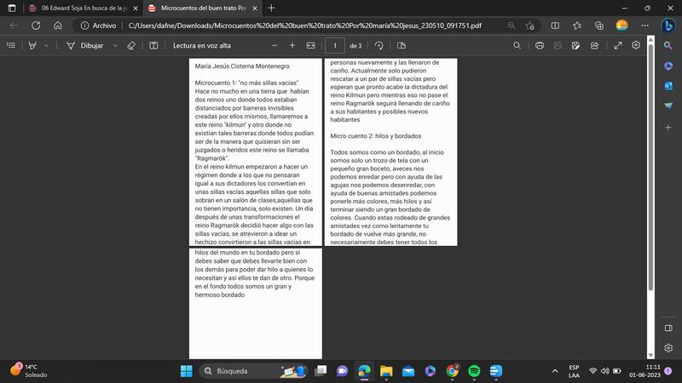The height and width of the screenshot is (383, 682).
Task: Click the Add text tool beside the eraser
Action: [x=153, y=45]
